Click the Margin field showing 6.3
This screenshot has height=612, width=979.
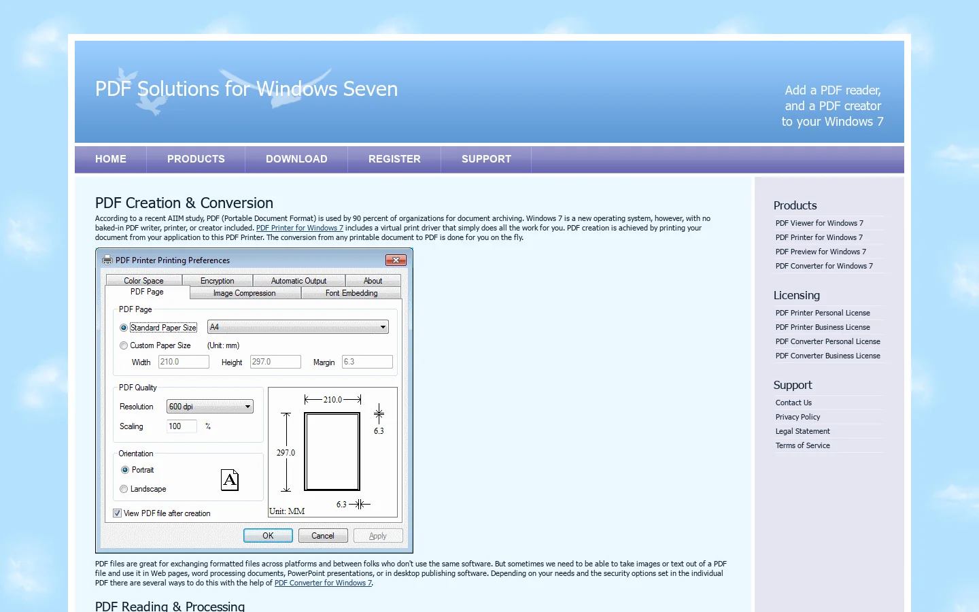(367, 362)
